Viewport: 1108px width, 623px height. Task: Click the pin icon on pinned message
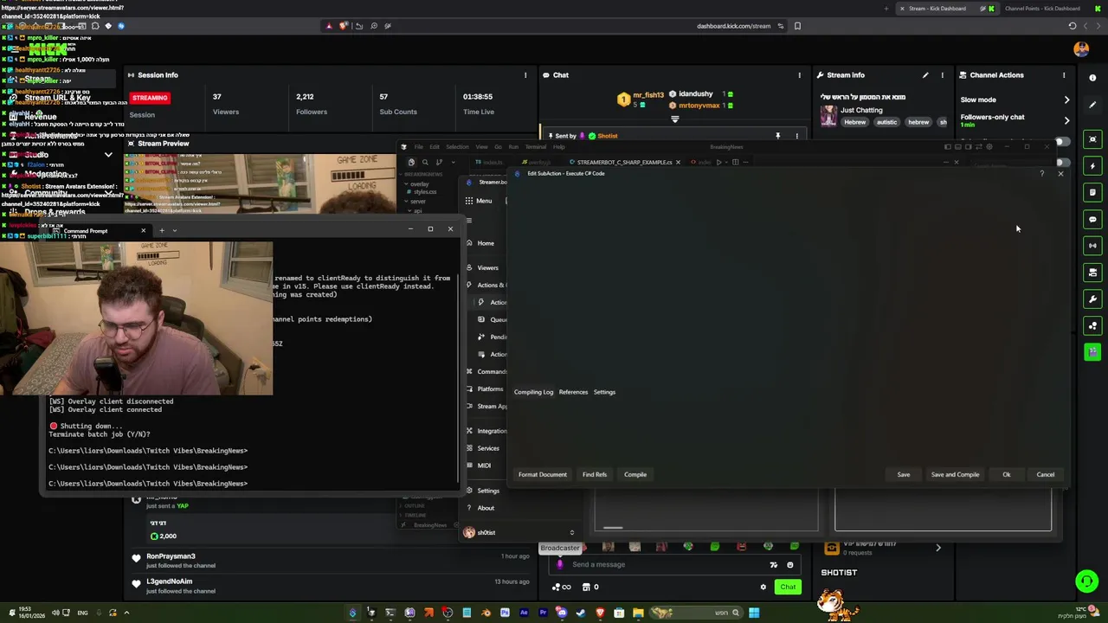pyautogui.click(x=777, y=136)
